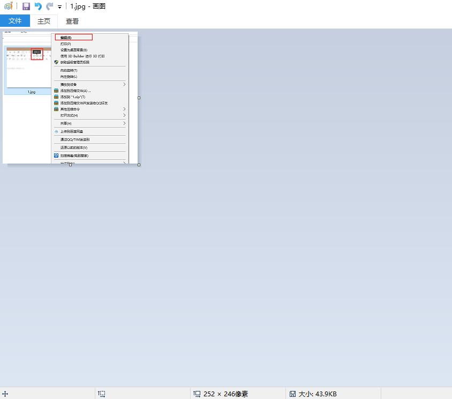Click the canvas bottom-edge resize handle

pyautogui.click(x=70, y=165)
